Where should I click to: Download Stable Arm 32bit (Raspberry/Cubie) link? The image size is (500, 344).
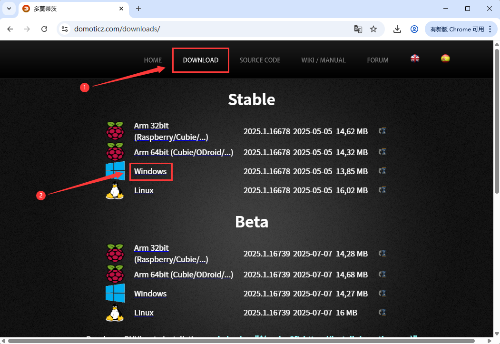pyautogui.click(x=171, y=131)
